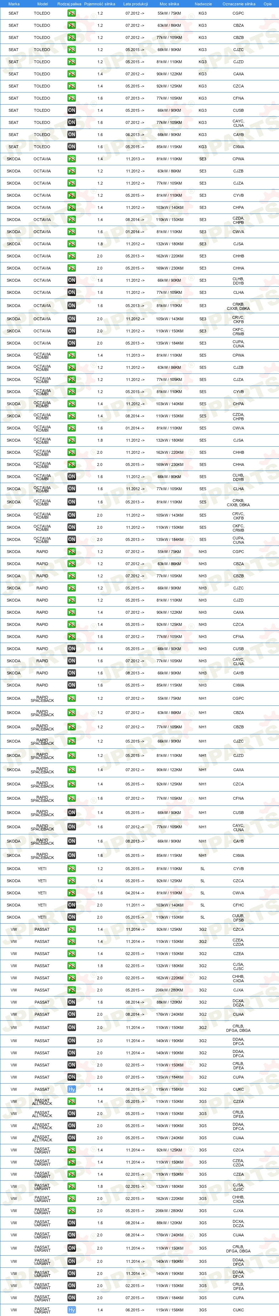The width and height of the screenshot is (279, 1316).
Task: Click the Rodzaj paliwa column header
Action: 69,4
